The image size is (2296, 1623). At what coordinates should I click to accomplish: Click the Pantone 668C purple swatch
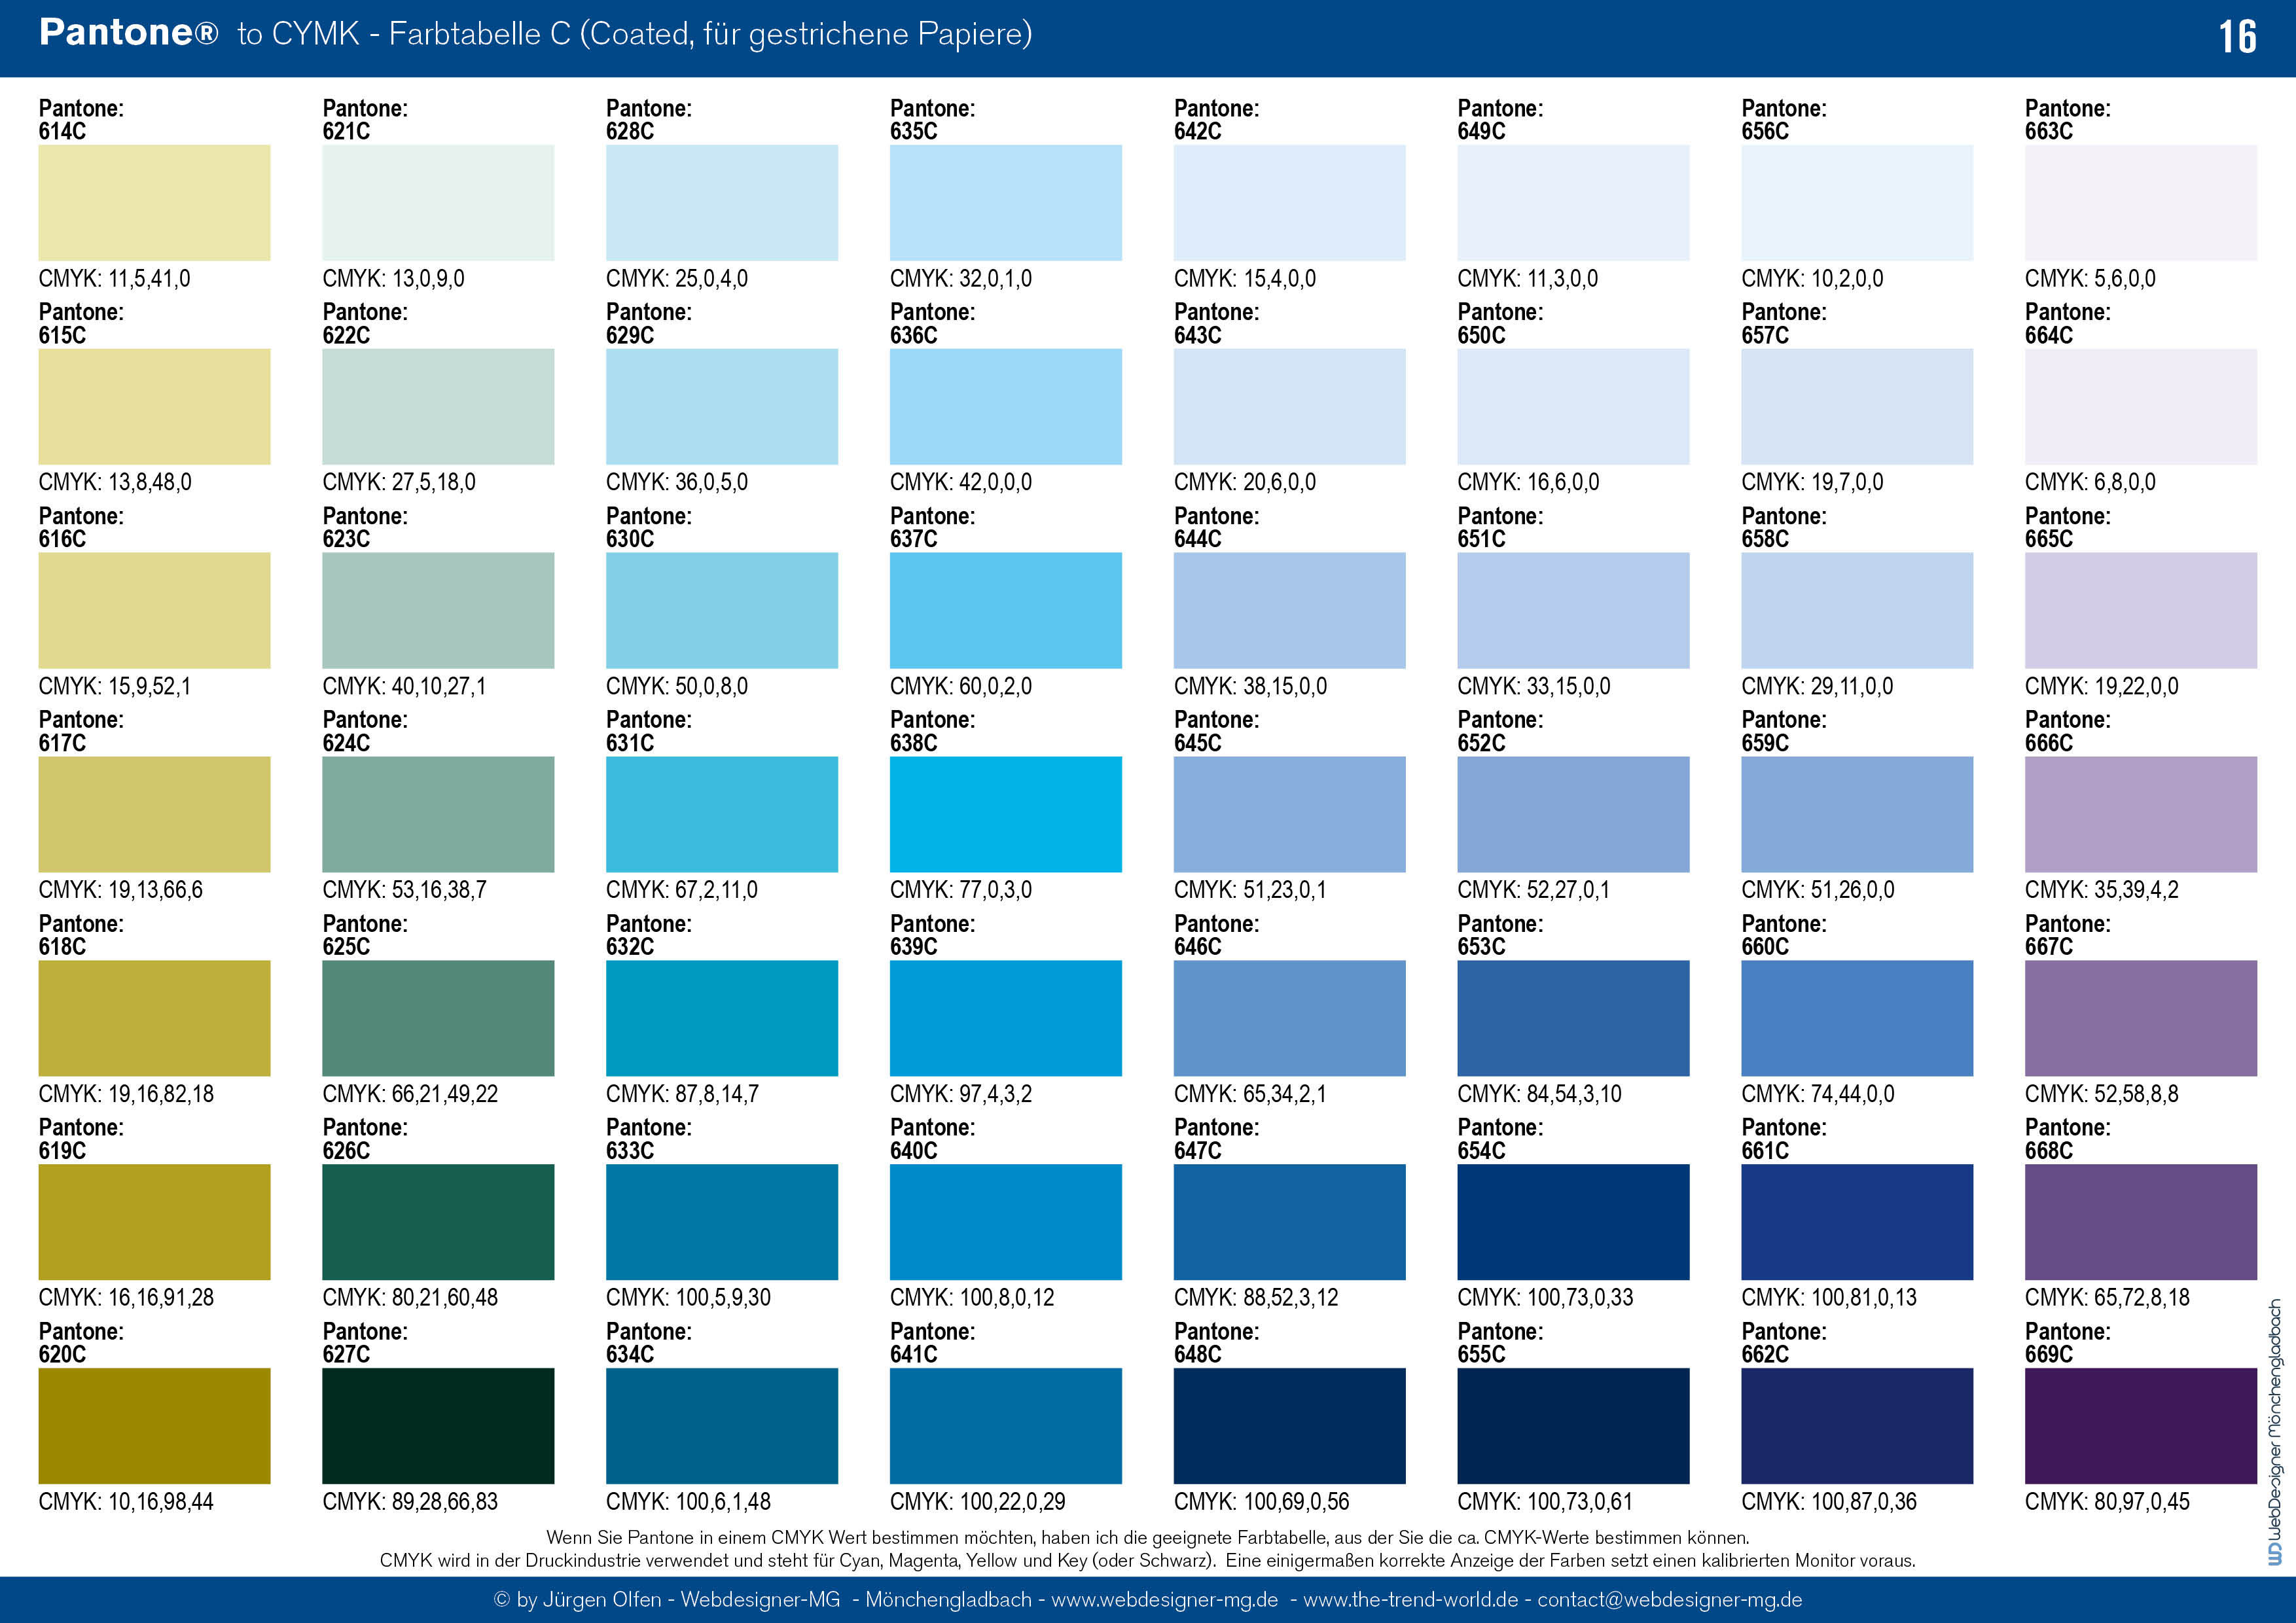2141,1222
